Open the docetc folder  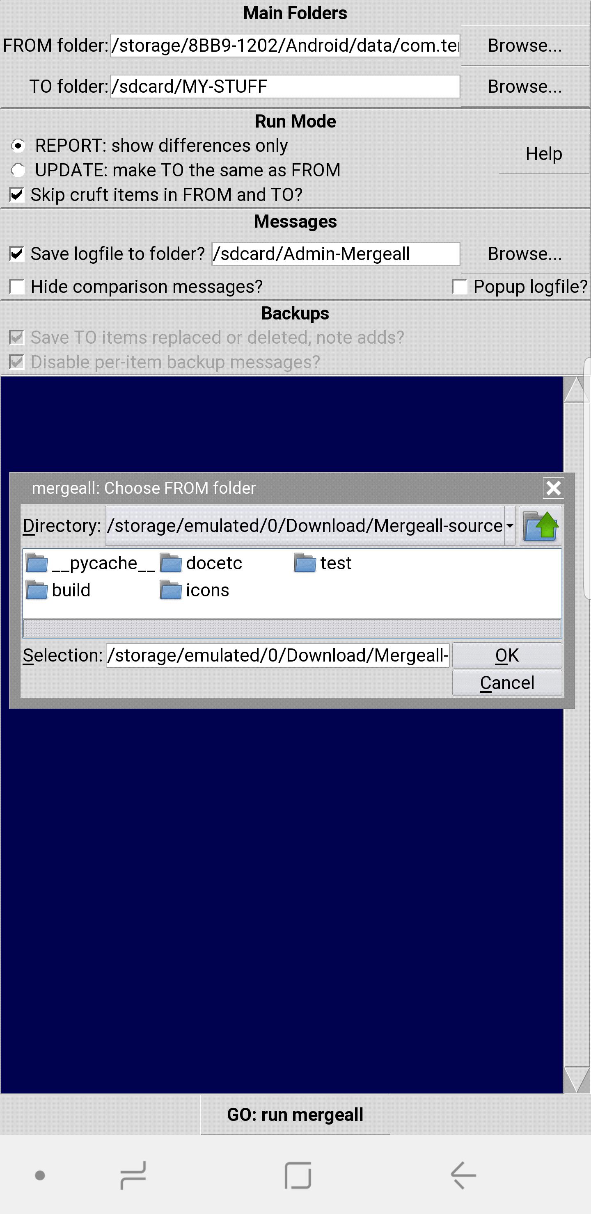point(201,563)
